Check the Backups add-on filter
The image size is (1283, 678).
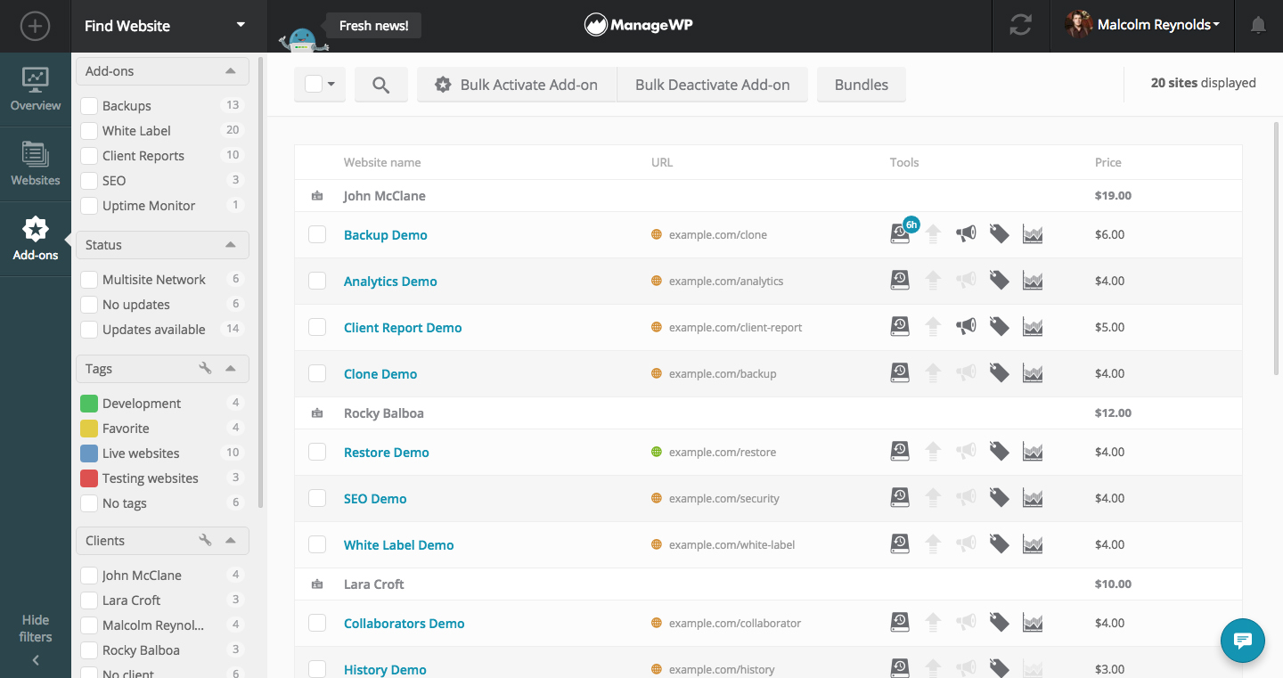click(x=89, y=105)
